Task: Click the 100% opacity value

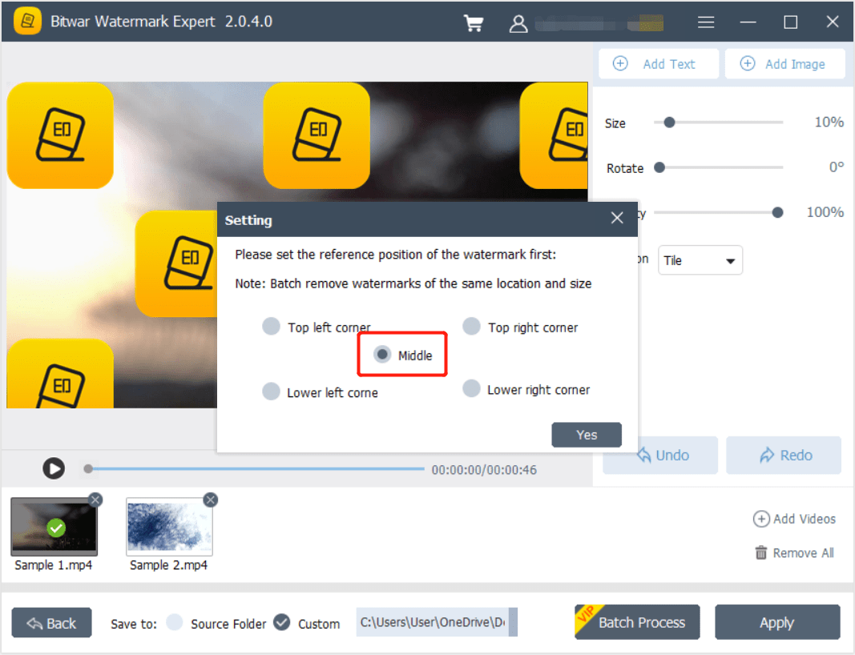Action: click(825, 212)
